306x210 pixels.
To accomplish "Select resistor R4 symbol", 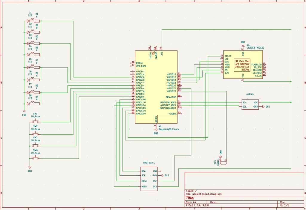I will point(37,104).
